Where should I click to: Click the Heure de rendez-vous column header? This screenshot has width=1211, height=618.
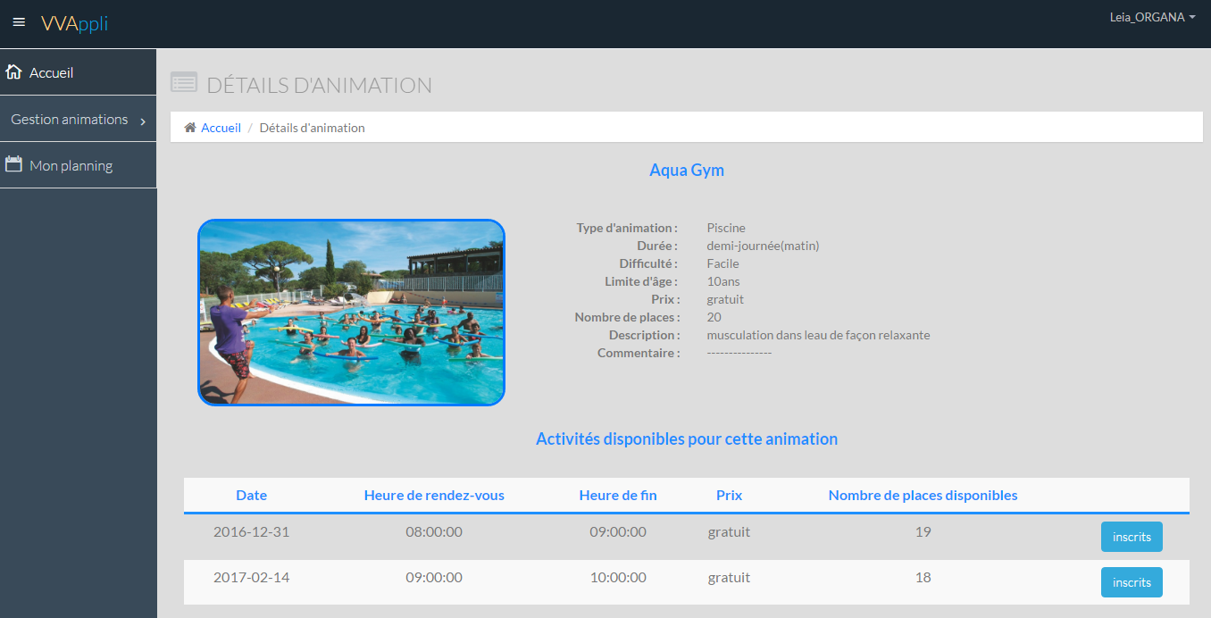[x=434, y=495]
